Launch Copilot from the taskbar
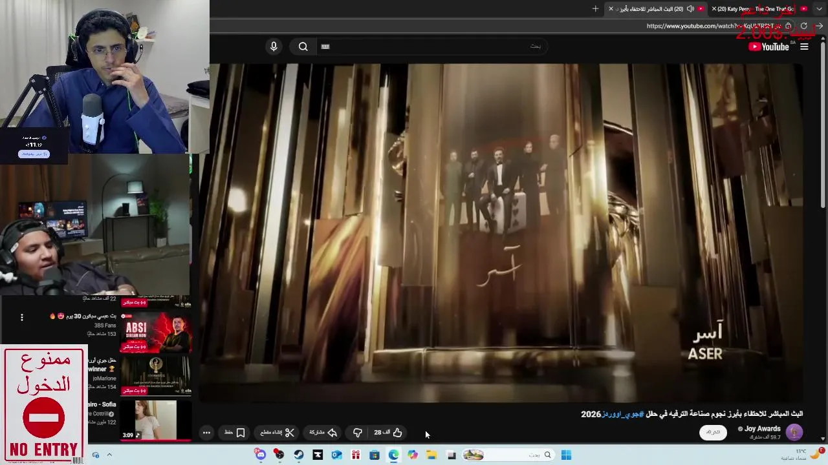The width and height of the screenshot is (828, 465). click(413, 455)
